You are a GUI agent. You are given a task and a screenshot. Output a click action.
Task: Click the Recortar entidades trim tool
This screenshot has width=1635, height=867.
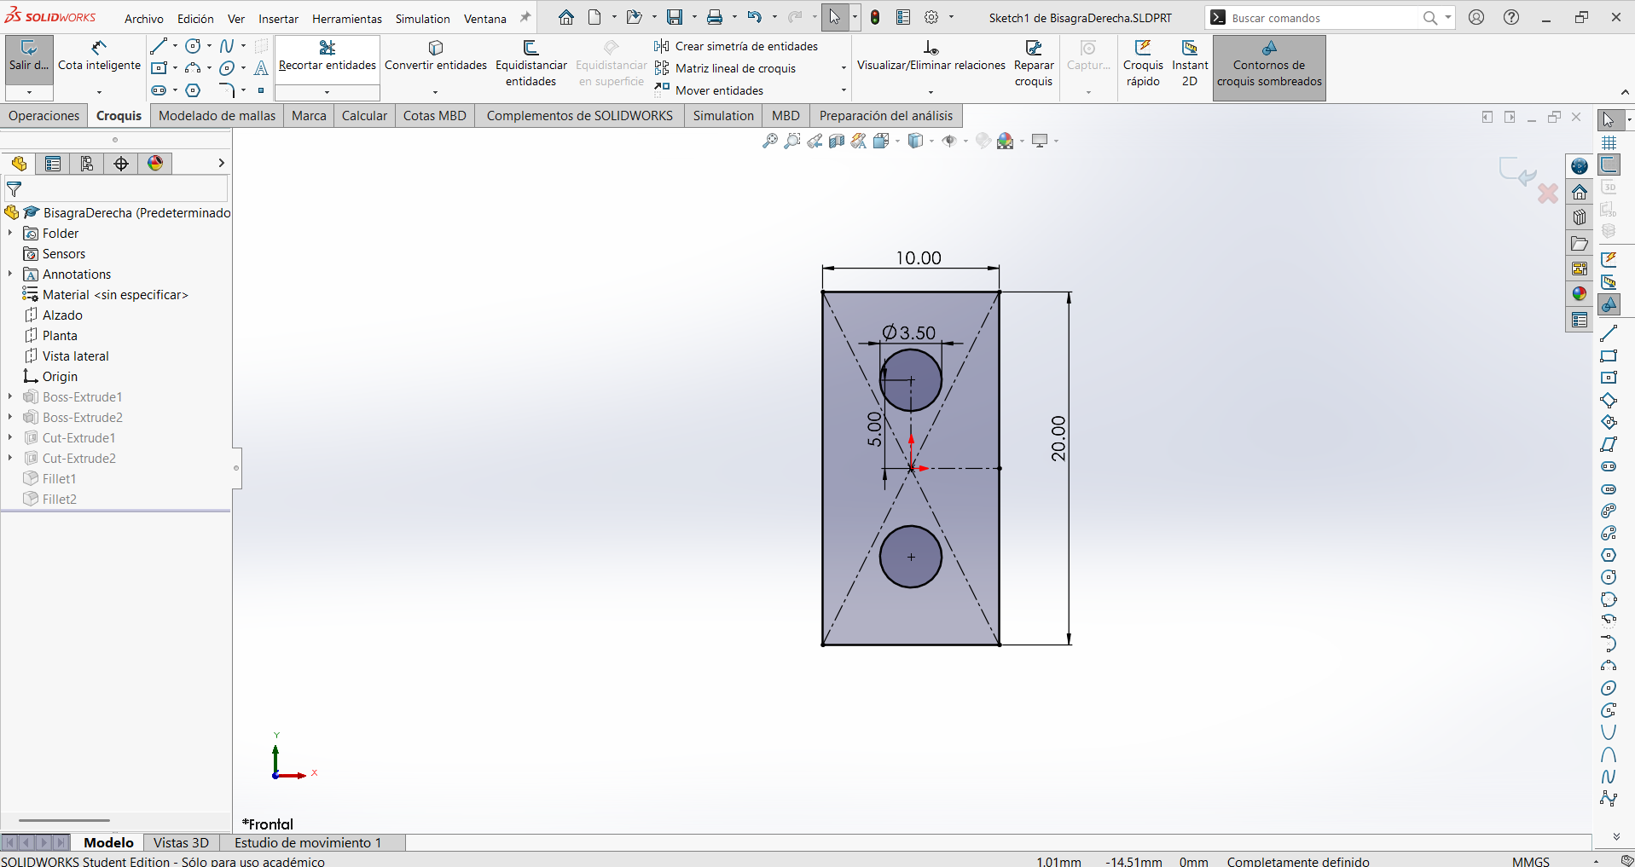click(x=328, y=56)
